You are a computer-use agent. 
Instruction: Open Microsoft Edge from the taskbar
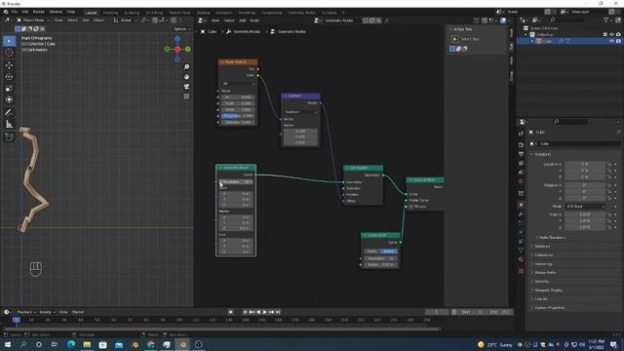pyautogui.click(x=71, y=344)
